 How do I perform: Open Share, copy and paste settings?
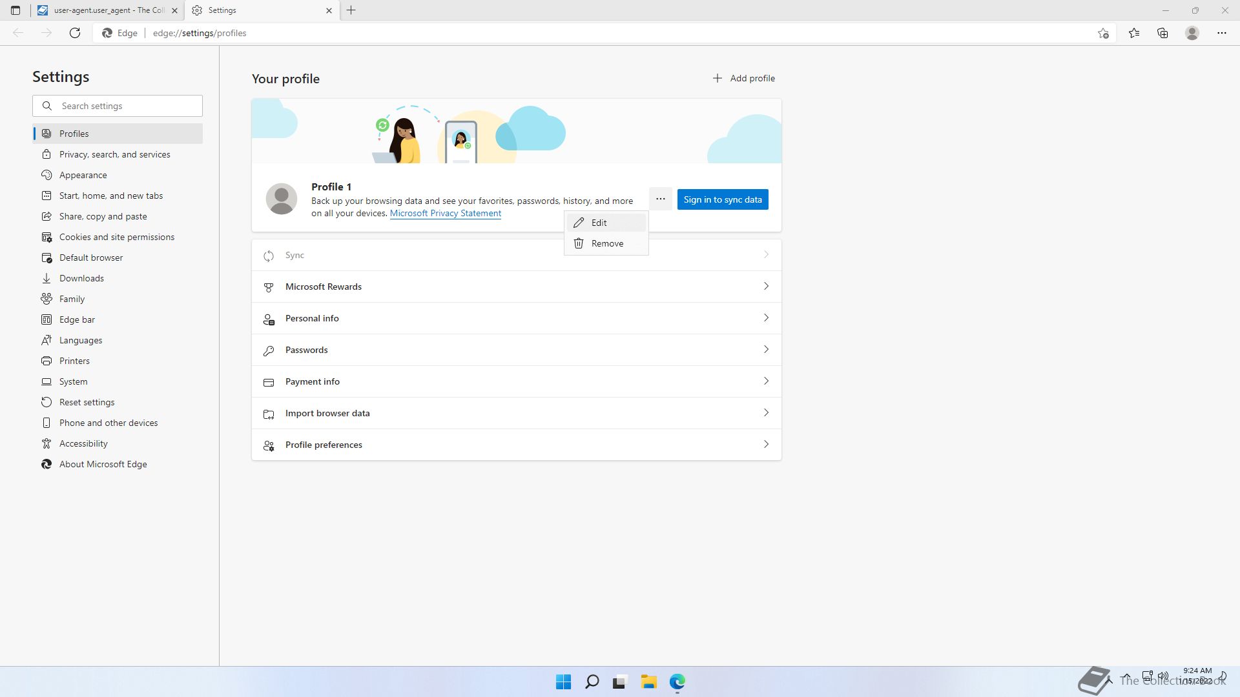click(118, 216)
